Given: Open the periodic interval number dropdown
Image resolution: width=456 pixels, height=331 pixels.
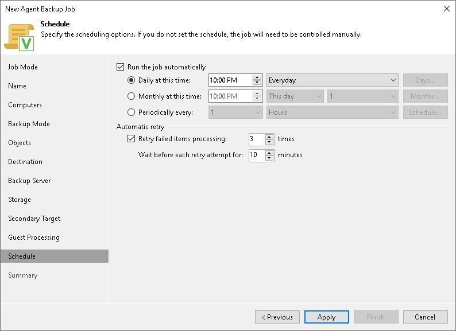Looking at the screenshot, I should coord(235,112).
